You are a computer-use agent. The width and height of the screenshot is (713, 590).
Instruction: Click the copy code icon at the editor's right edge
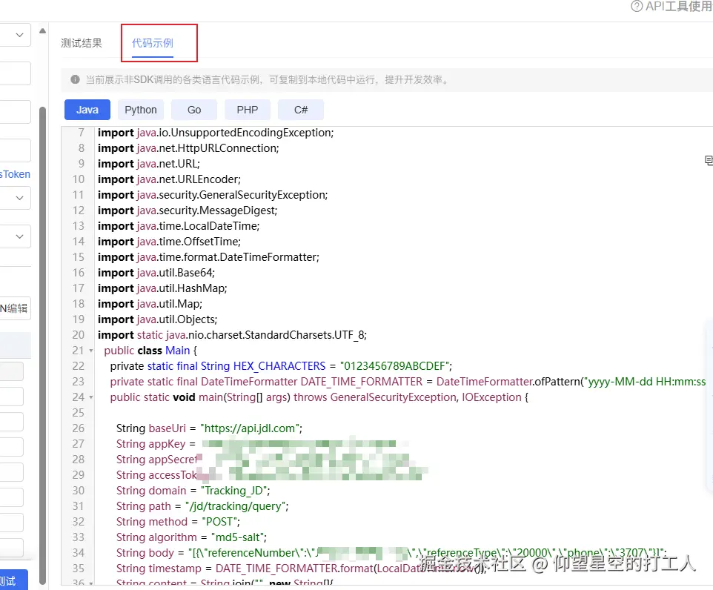pyautogui.click(x=709, y=160)
